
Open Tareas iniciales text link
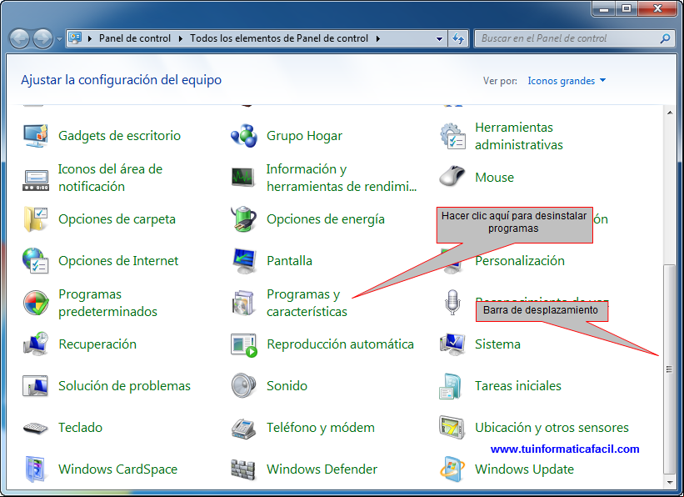(x=518, y=386)
